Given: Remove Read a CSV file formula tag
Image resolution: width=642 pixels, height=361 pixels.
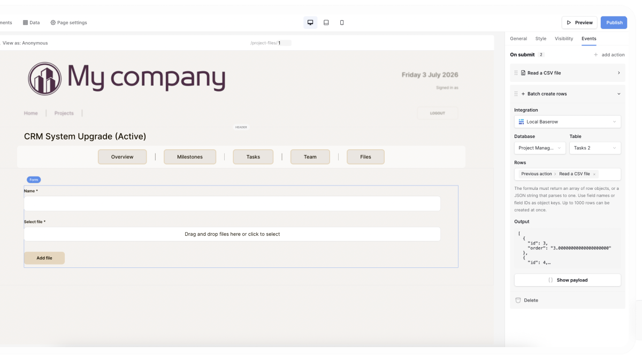Looking at the screenshot, I should coord(594,174).
